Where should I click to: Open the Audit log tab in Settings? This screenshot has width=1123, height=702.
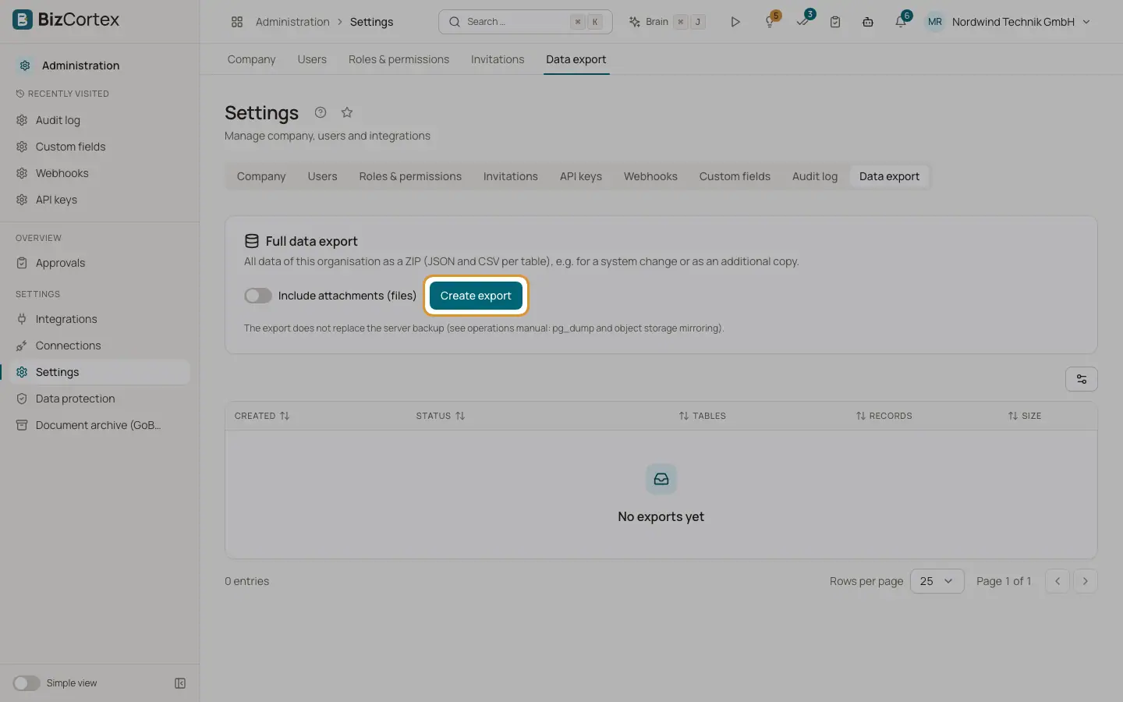coord(815,176)
